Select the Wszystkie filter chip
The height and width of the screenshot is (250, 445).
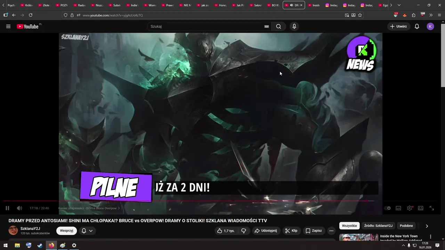(349, 226)
